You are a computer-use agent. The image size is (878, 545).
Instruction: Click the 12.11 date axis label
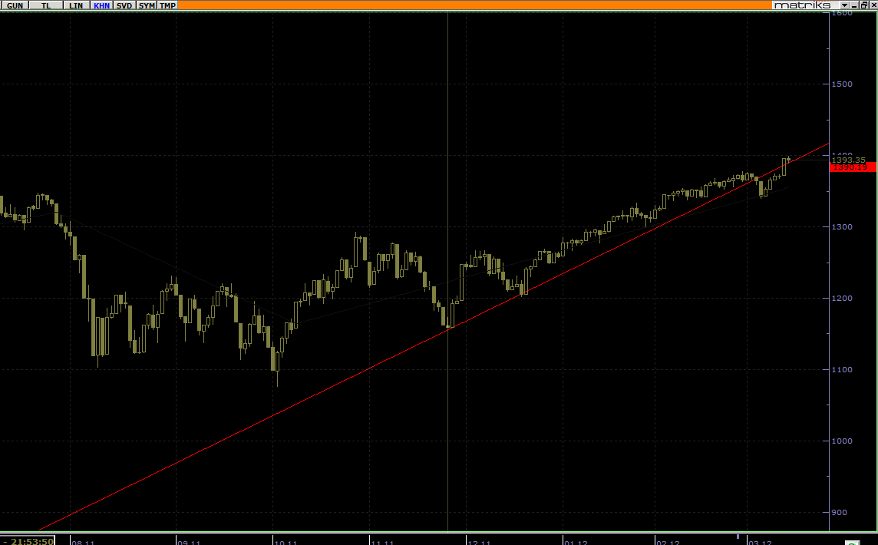click(x=480, y=542)
